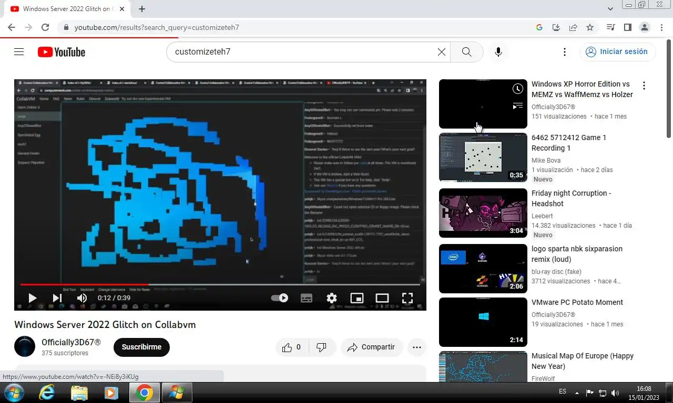Play the video
This screenshot has height=403, width=673.
click(32, 298)
